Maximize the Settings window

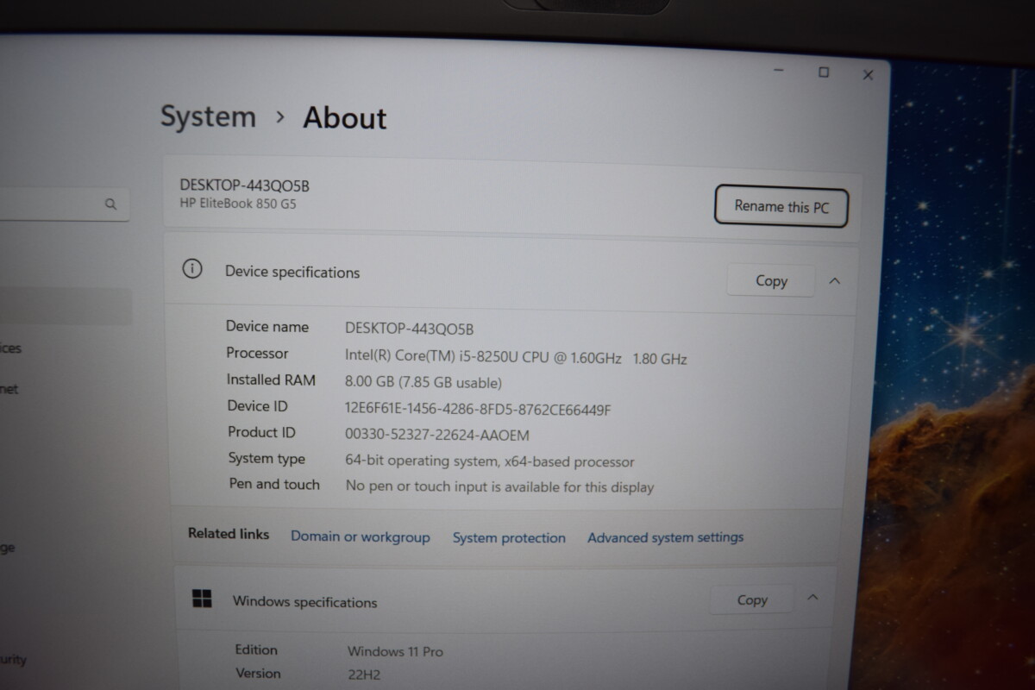click(x=824, y=72)
